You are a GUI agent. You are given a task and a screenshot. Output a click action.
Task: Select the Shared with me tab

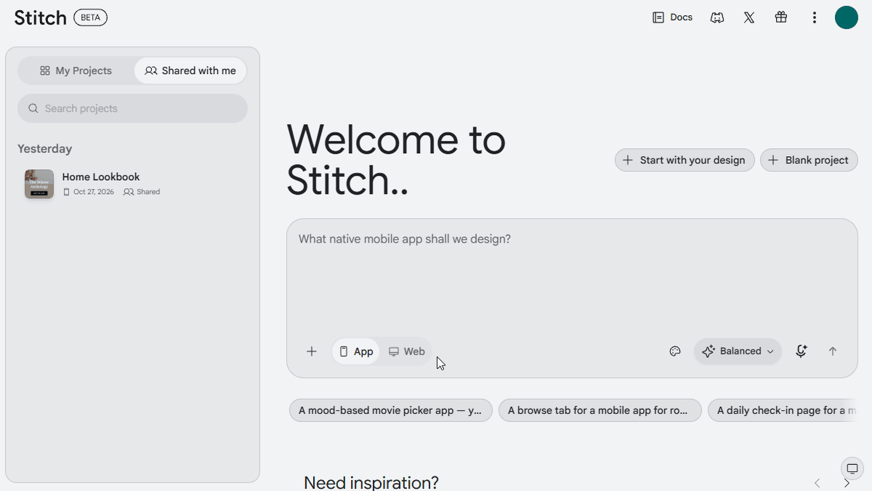coord(190,70)
